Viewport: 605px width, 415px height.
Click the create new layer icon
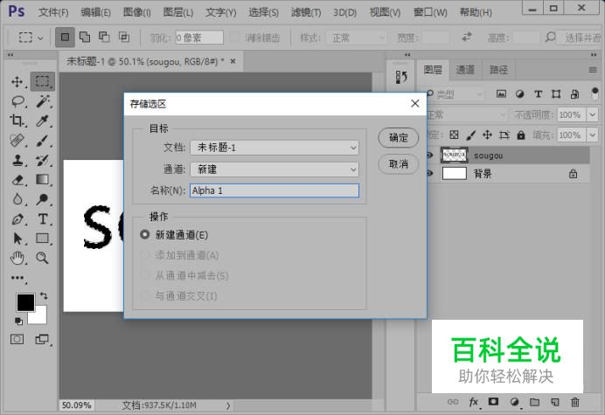coord(555,402)
